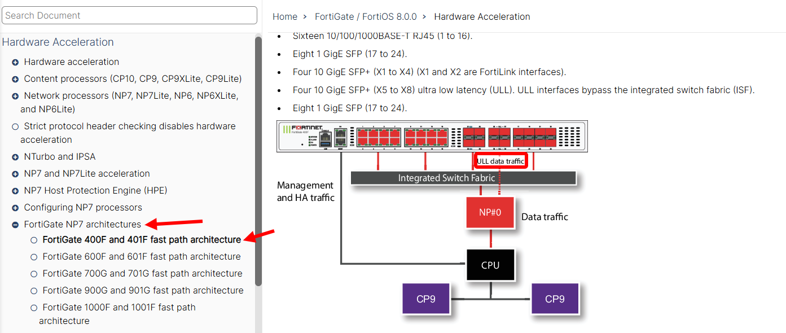This screenshot has height=333, width=786.
Task: Open Configuring NP7 processors topic
Action: 83,207
